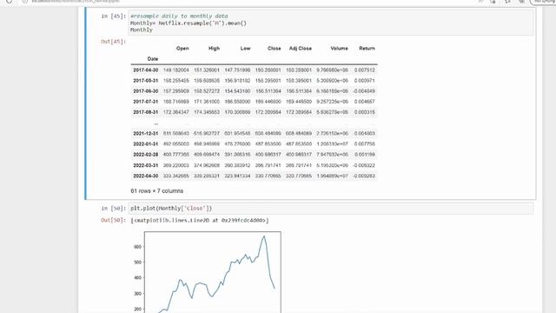Click the Volume column header
Viewport: 556px width, 313px height.
coord(340,49)
